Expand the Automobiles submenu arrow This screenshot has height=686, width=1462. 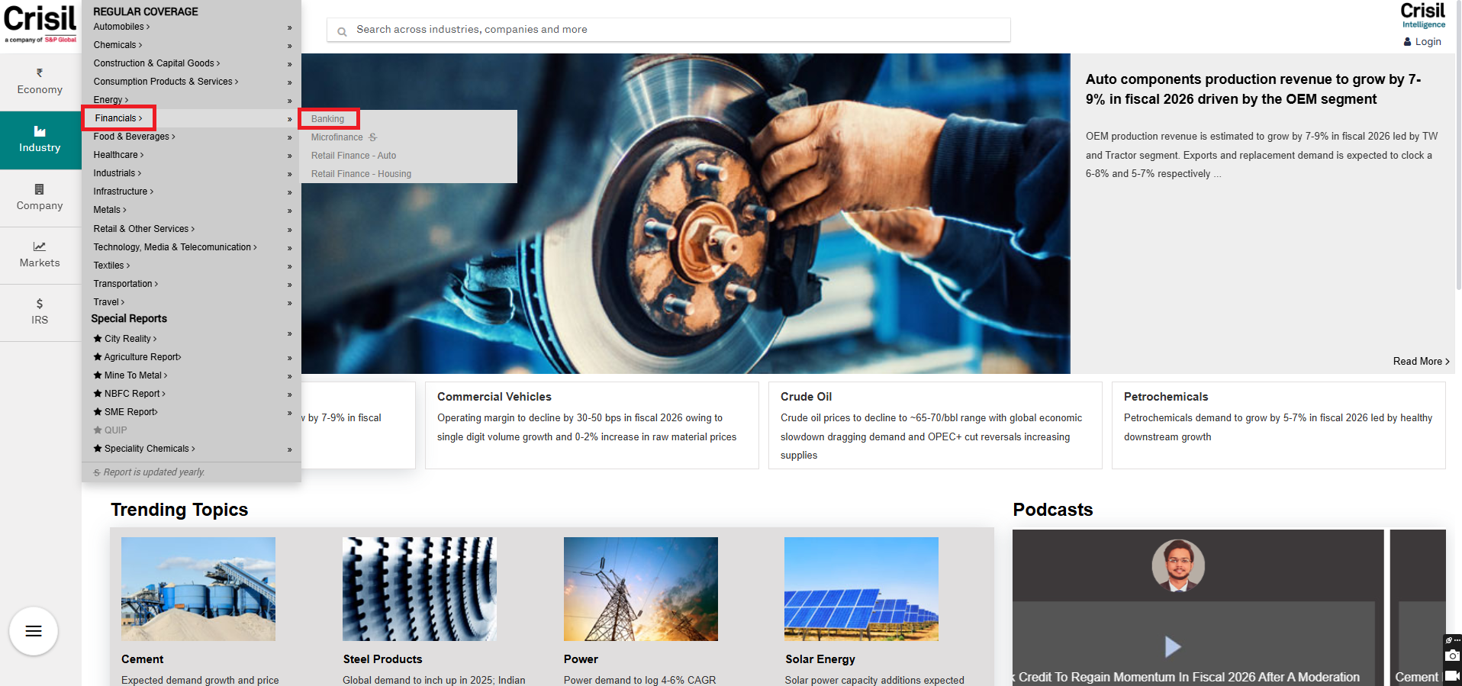point(290,27)
